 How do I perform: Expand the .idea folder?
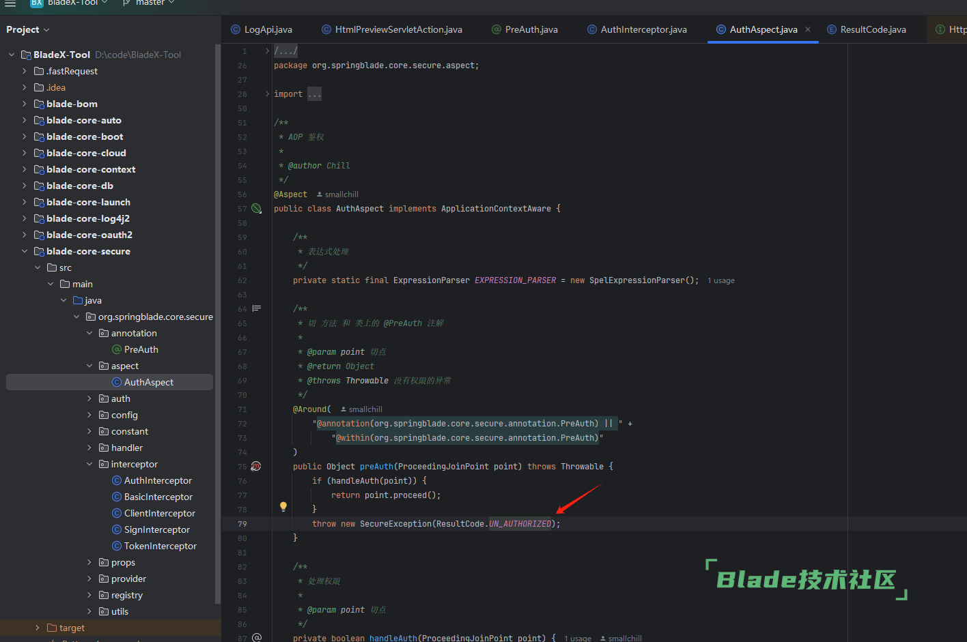(x=25, y=87)
